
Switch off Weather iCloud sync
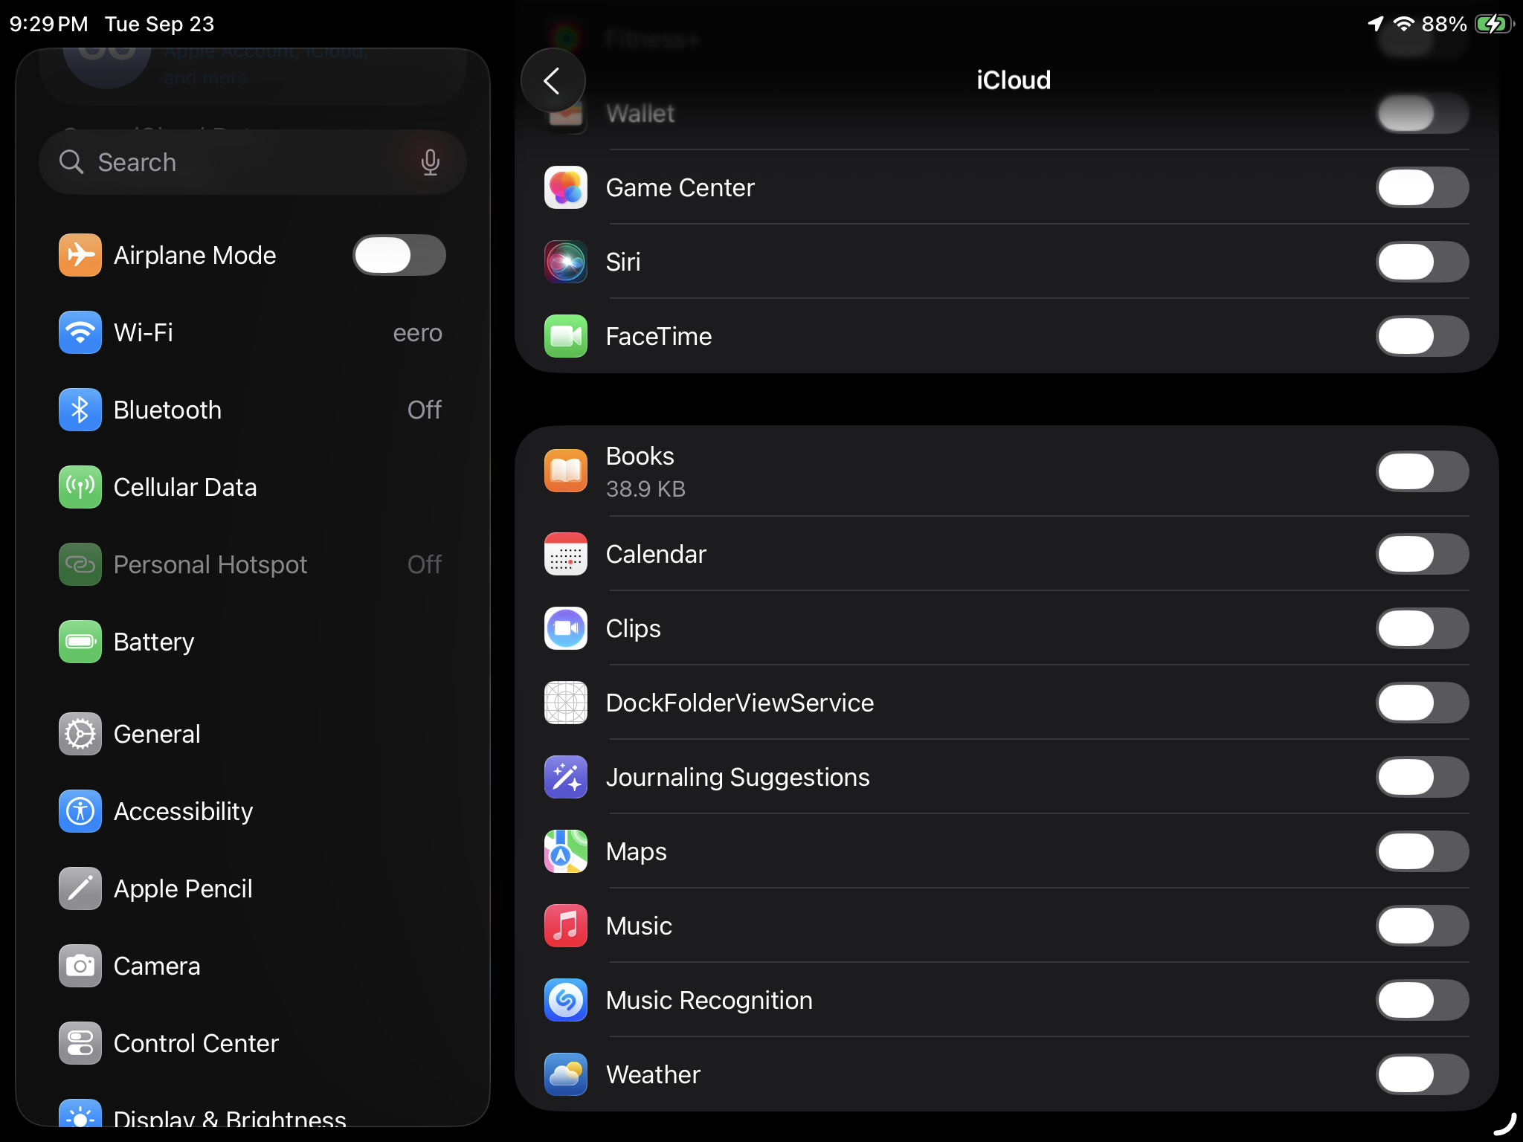(x=1421, y=1074)
